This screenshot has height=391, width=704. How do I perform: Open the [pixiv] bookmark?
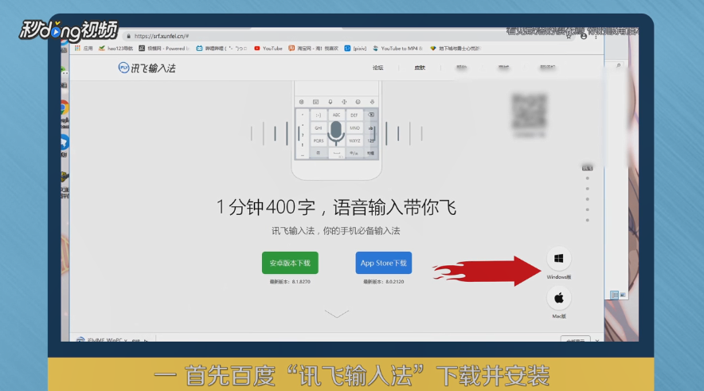[x=355, y=48]
